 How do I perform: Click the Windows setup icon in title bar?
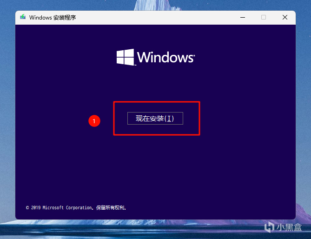coord(23,17)
